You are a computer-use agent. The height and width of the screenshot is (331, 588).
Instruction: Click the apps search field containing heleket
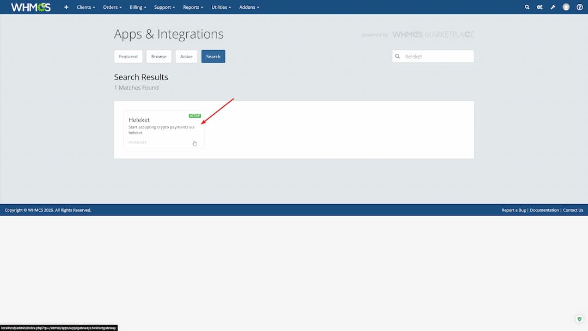[x=433, y=56]
